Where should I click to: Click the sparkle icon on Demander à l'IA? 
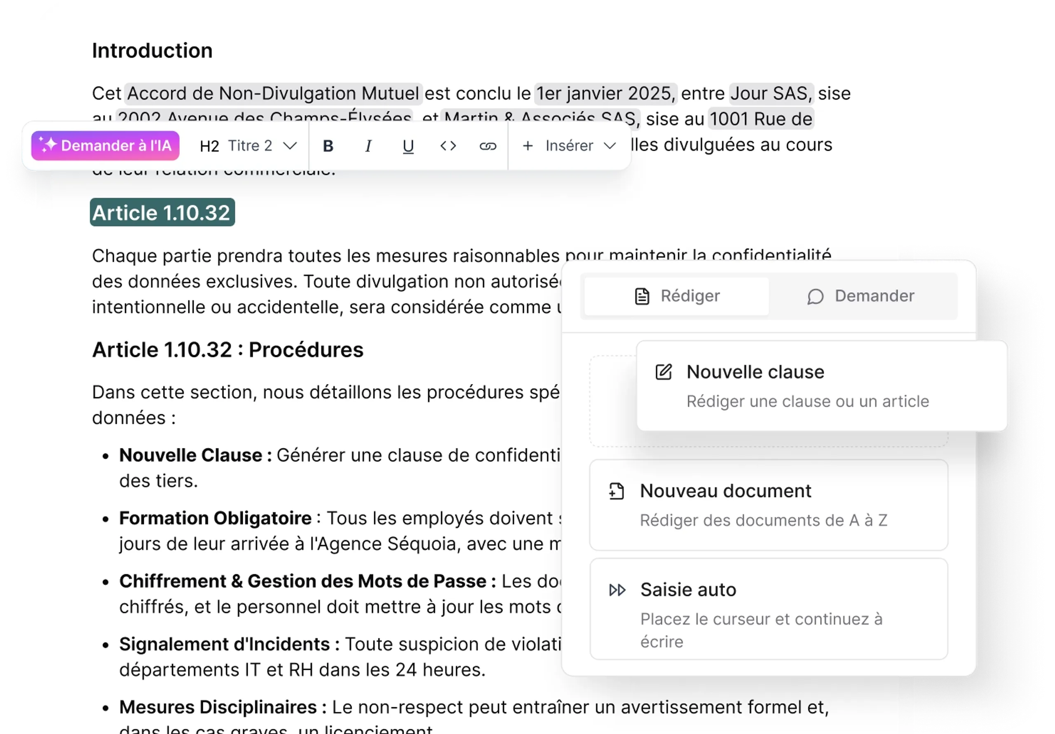(48, 144)
